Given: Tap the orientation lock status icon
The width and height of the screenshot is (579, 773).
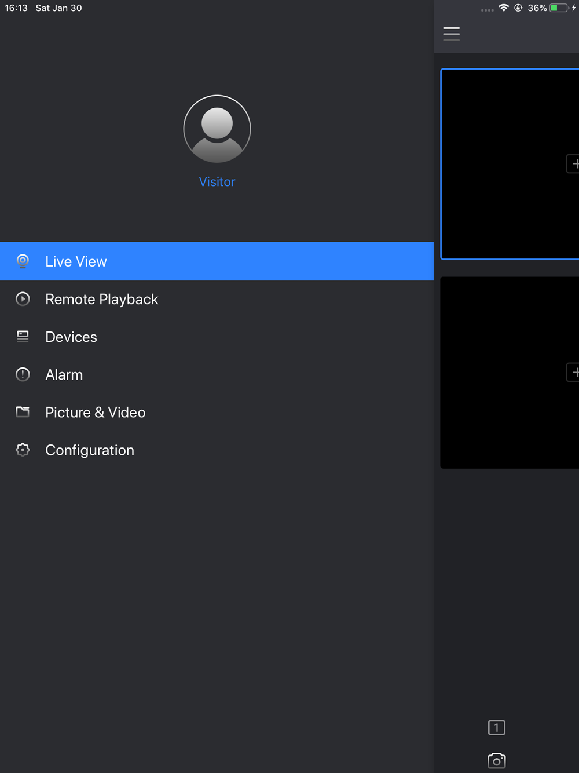Looking at the screenshot, I should click(518, 8).
